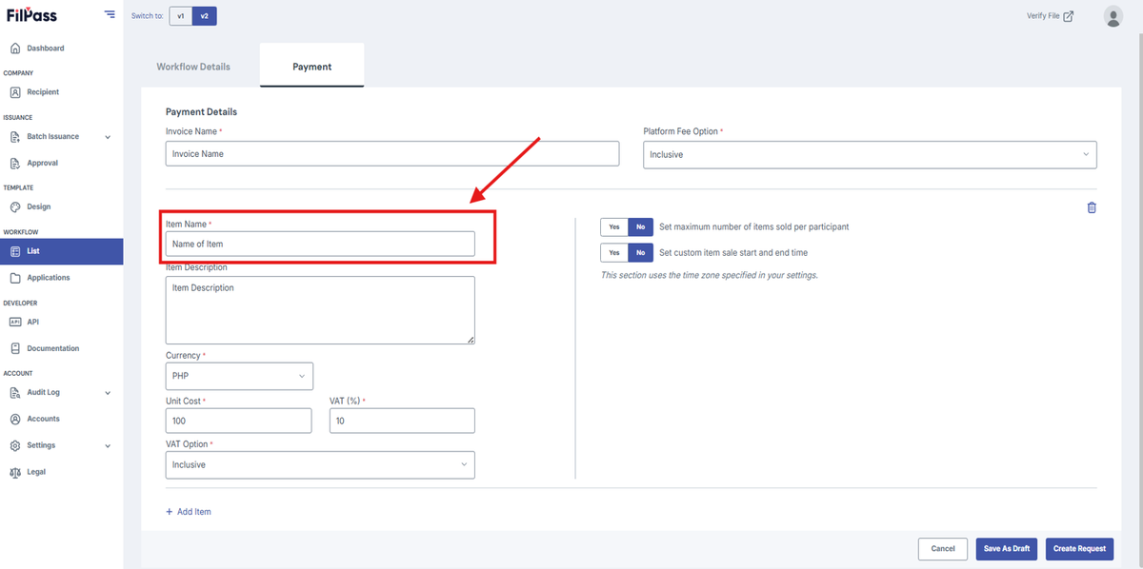Click the plus icon beside Add Item
Viewport: 1143px width, 569px height.
click(170, 512)
